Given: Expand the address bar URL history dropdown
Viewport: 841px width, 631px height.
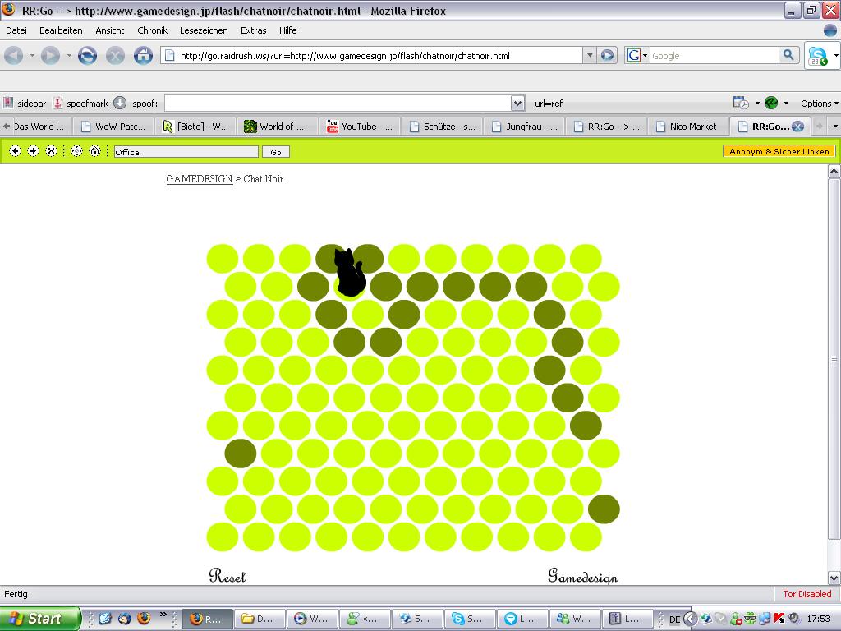Looking at the screenshot, I should tap(590, 55).
